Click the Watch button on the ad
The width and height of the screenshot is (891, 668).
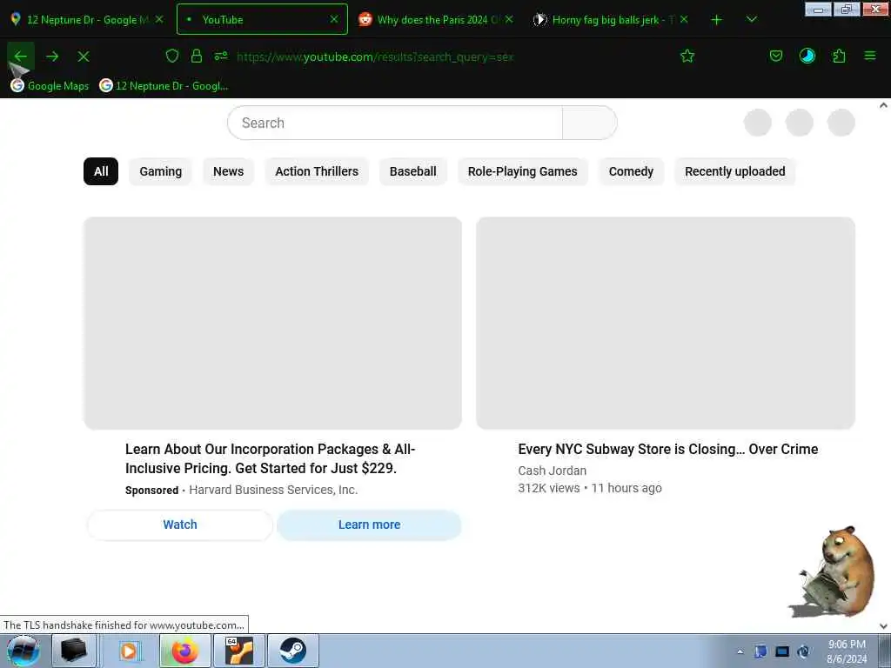180,524
